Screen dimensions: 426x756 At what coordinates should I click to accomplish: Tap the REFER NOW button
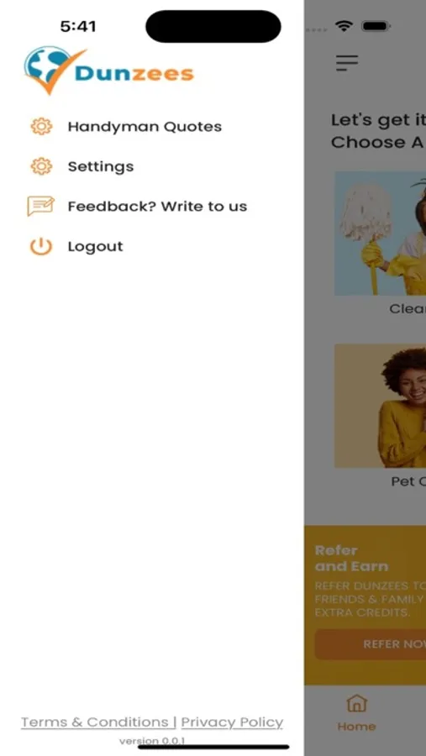371,644
